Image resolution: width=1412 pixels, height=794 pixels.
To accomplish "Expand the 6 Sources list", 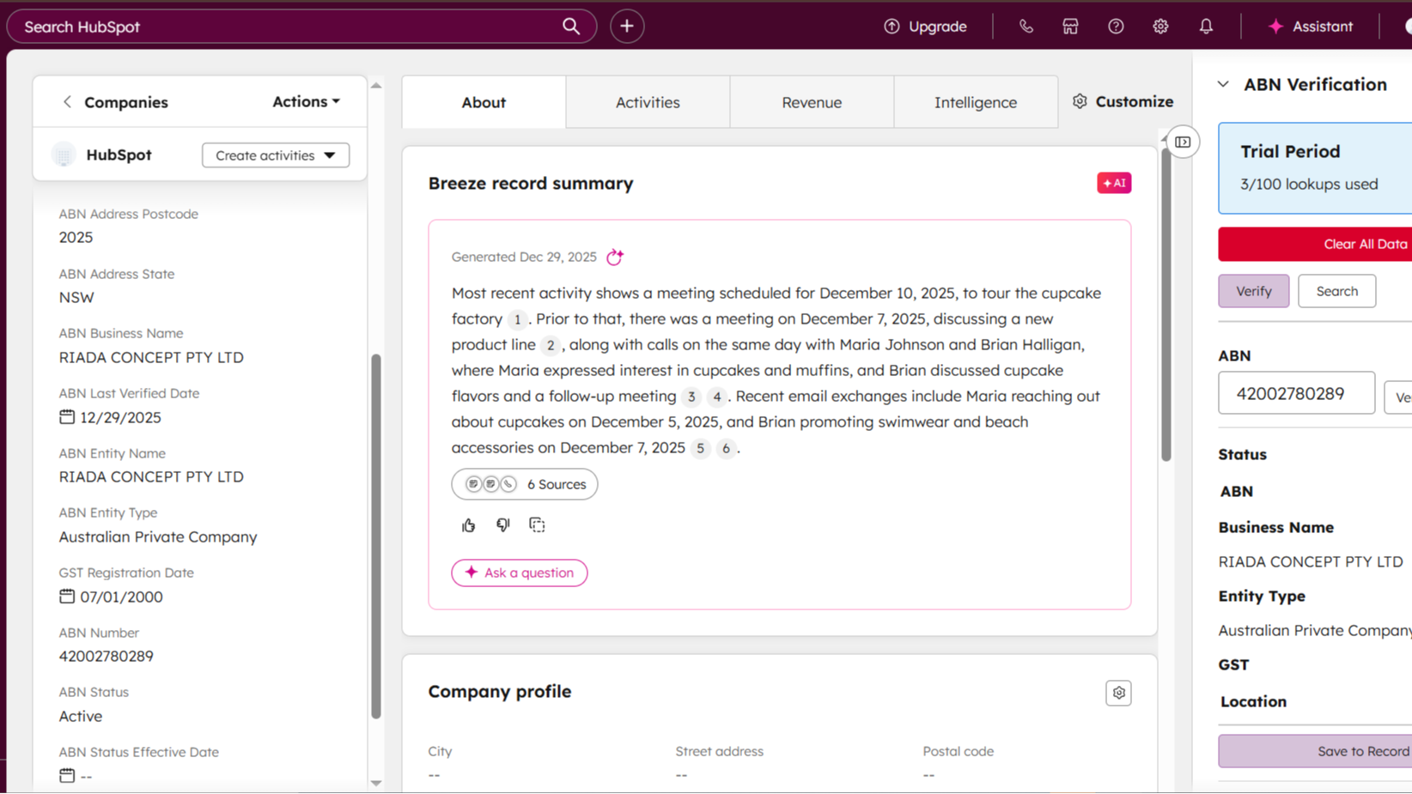I will (525, 484).
